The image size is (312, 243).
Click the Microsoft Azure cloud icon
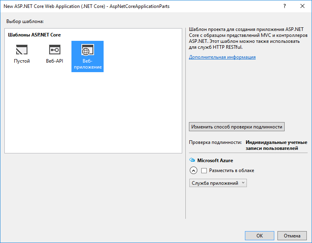click(x=192, y=160)
